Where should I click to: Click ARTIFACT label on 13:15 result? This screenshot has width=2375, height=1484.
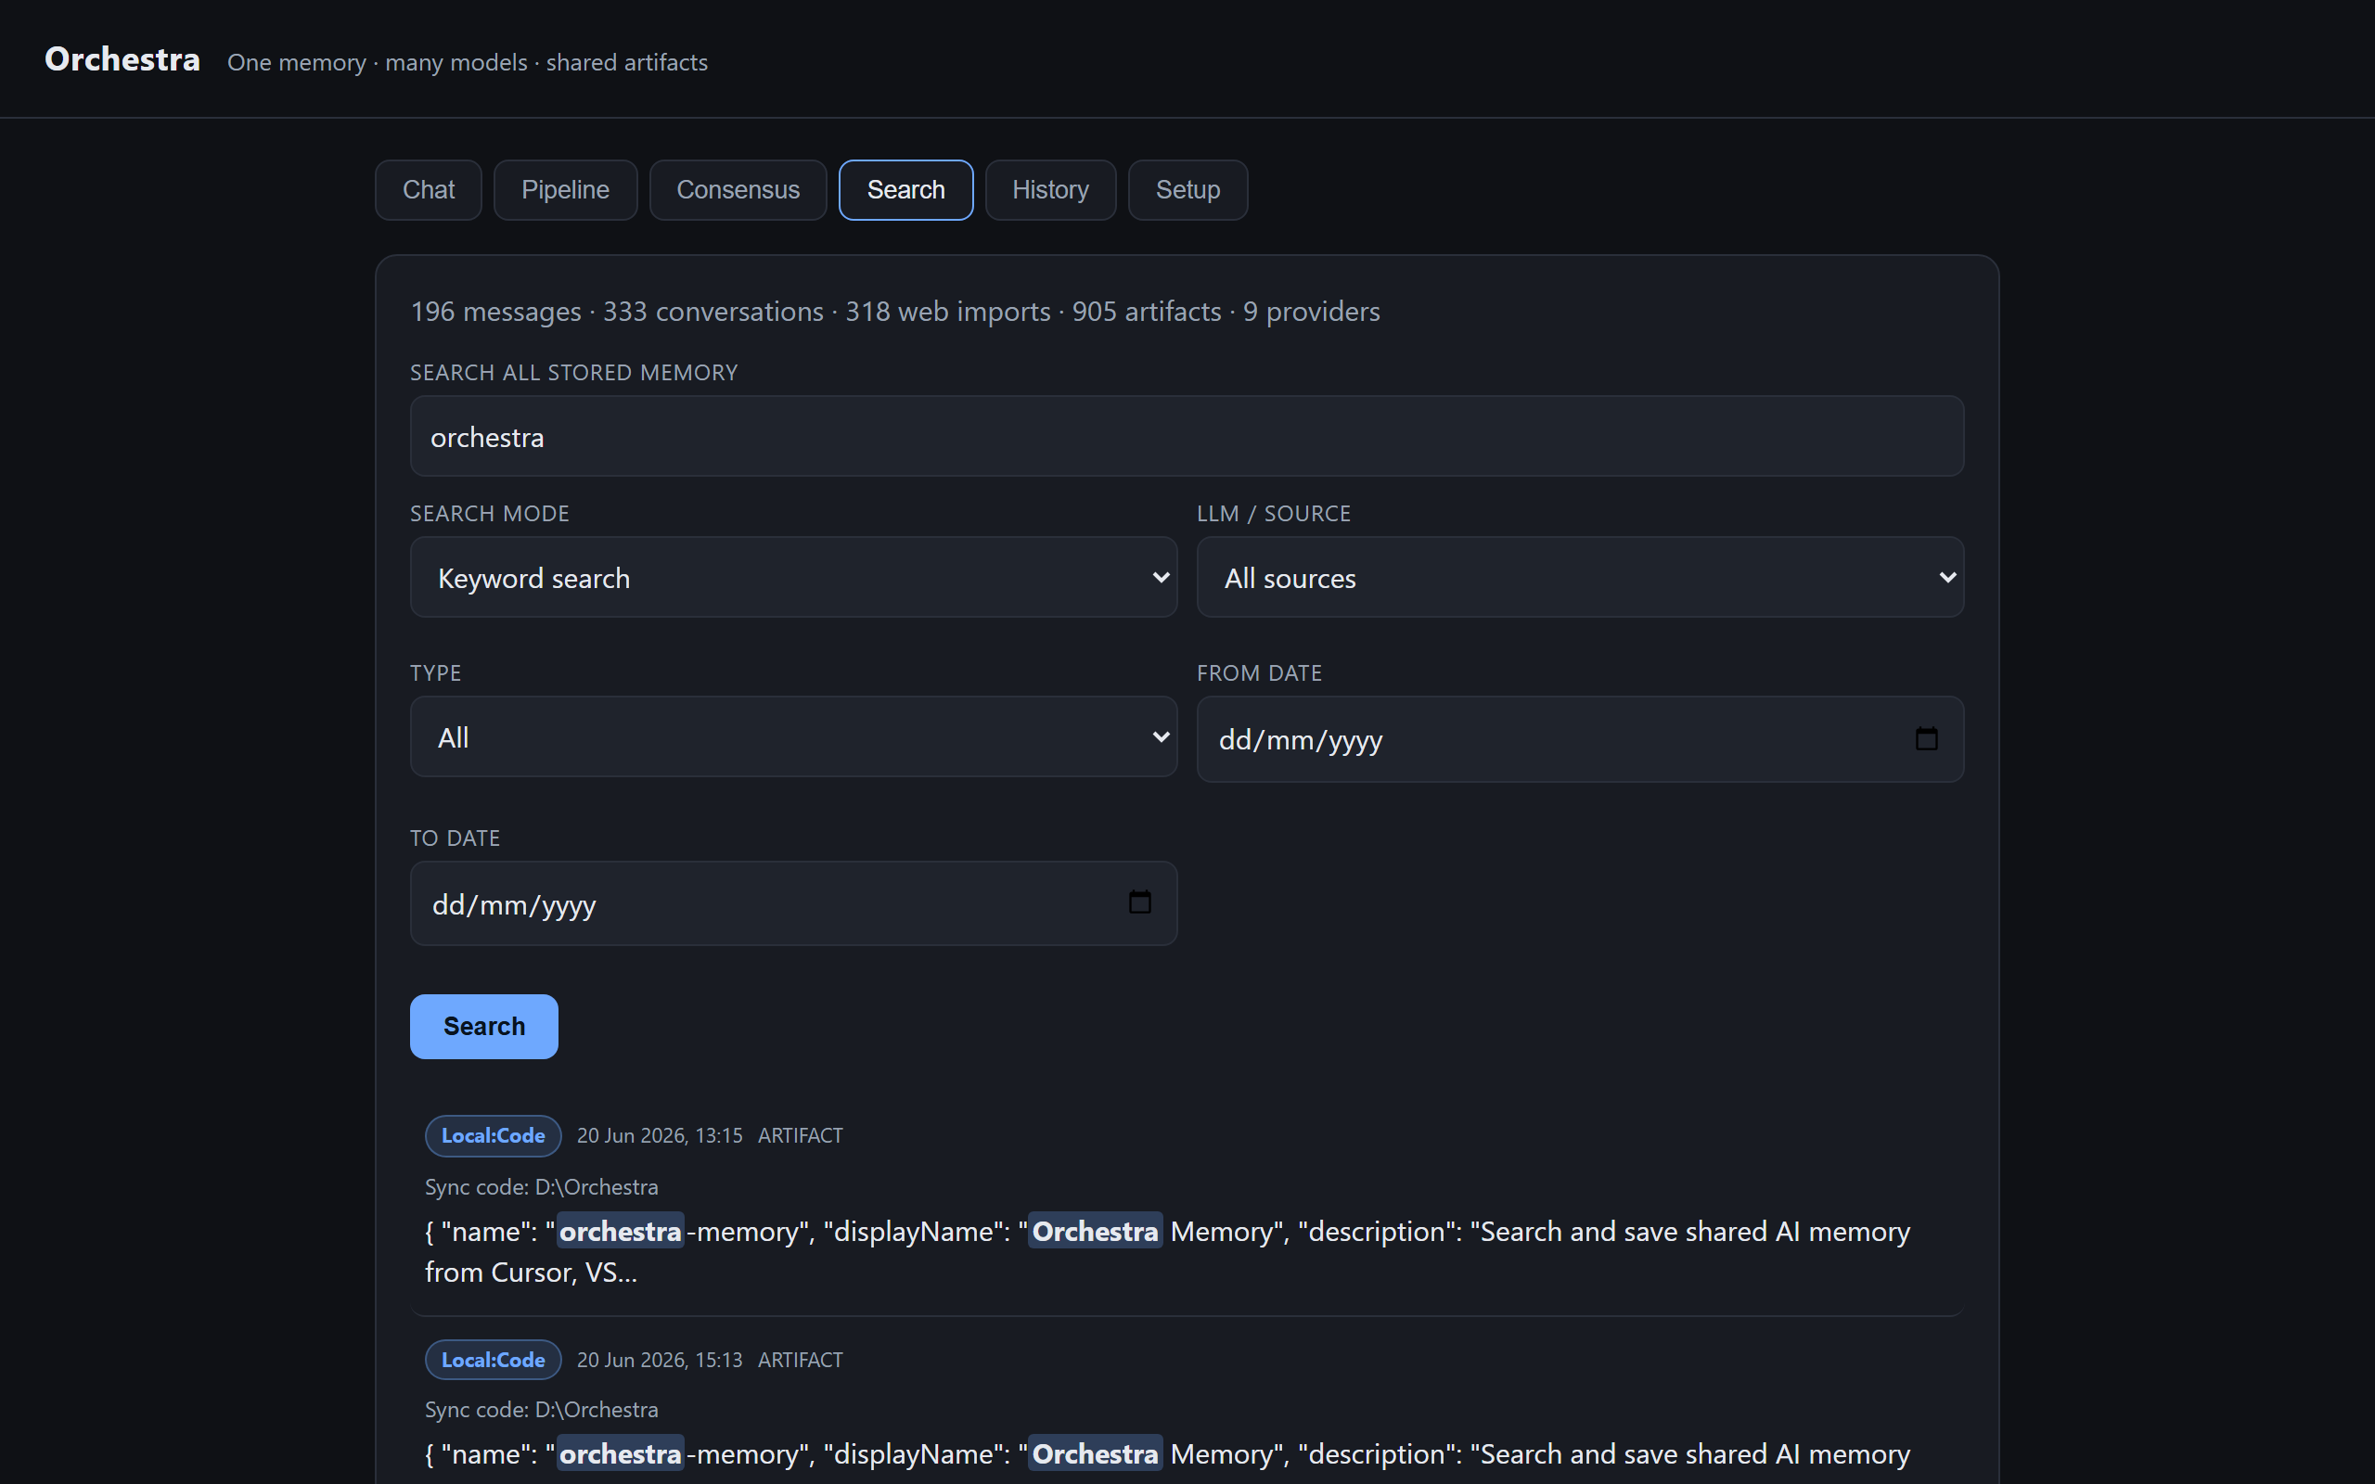[800, 1135]
